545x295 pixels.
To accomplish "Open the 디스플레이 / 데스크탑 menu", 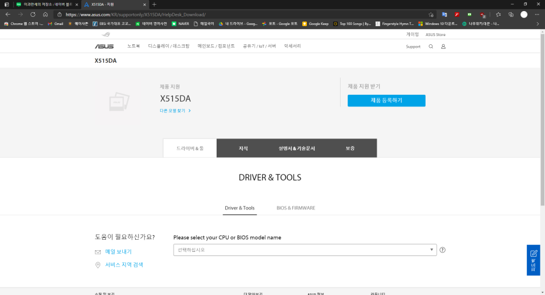I will [x=169, y=46].
